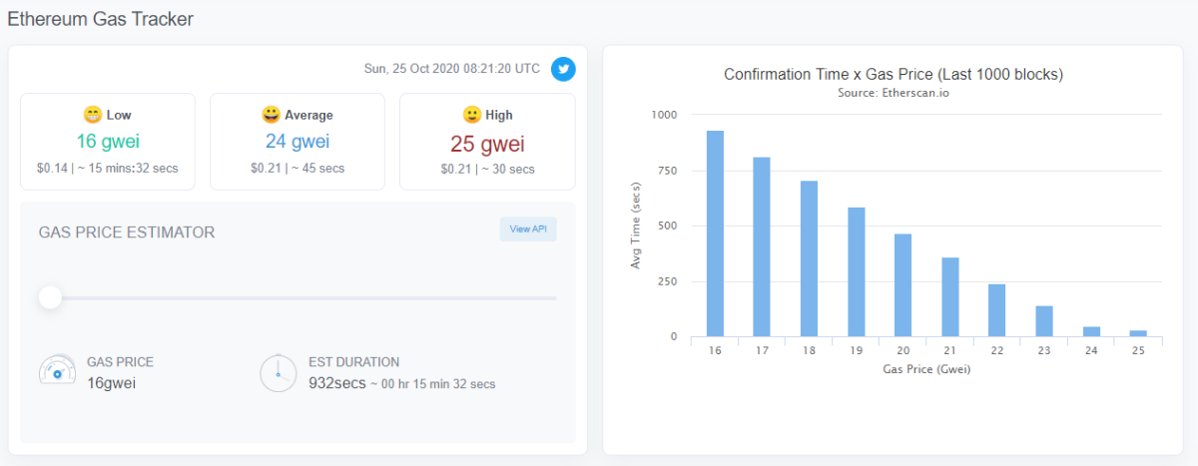Click the 17 Gwei chart bar
Screen dimensions: 1198x466
[762, 247]
